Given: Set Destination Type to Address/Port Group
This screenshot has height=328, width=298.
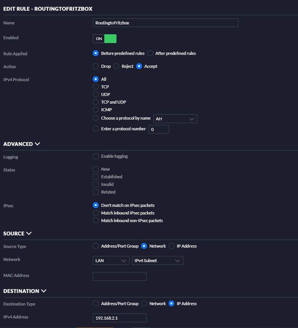Looking at the screenshot, I should point(96,304).
